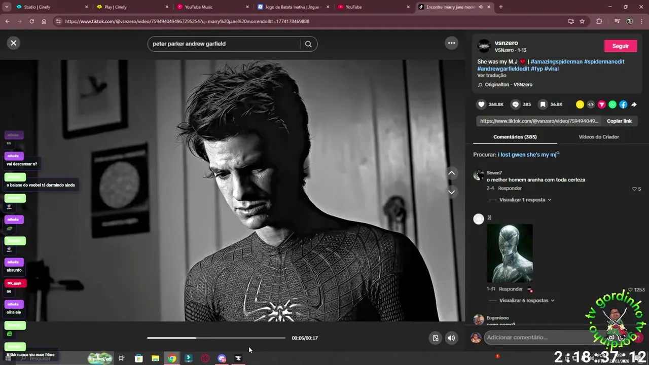Viewport: 649px width, 365px height.
Task: Click the search magnifier icon
Action: click(308, 44)
